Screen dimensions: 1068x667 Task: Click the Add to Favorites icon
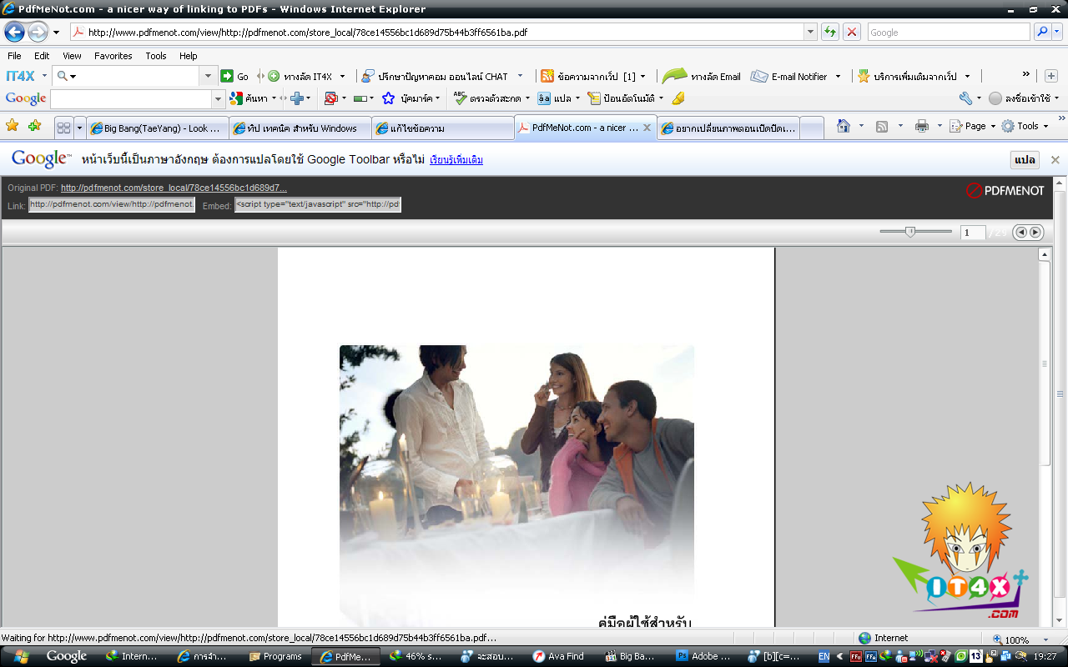pyautogui.click(x=34, y=126)
